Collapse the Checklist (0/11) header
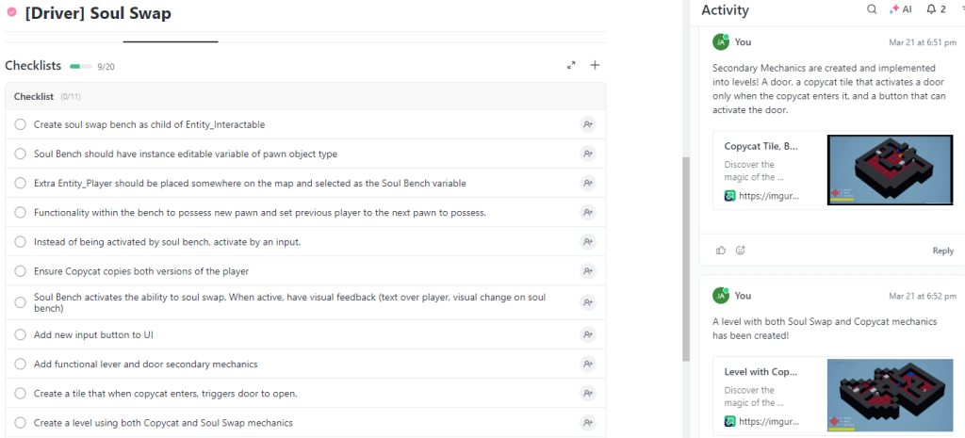Screen dimensions: 965x438 coord(34,96)
